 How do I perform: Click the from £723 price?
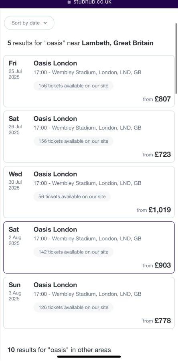click(157, 154)
